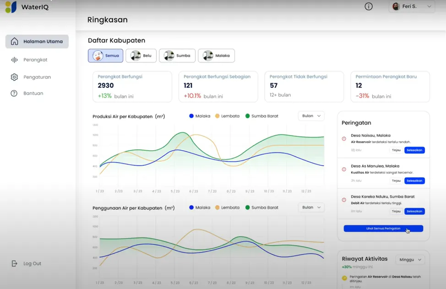Click the Log Out icon
This screenshot has height=289, width=446.
[x=14, y=263]
